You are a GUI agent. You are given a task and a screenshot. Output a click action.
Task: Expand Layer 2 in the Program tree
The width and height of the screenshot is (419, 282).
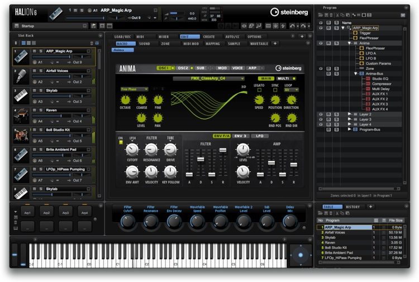(350, 114)
